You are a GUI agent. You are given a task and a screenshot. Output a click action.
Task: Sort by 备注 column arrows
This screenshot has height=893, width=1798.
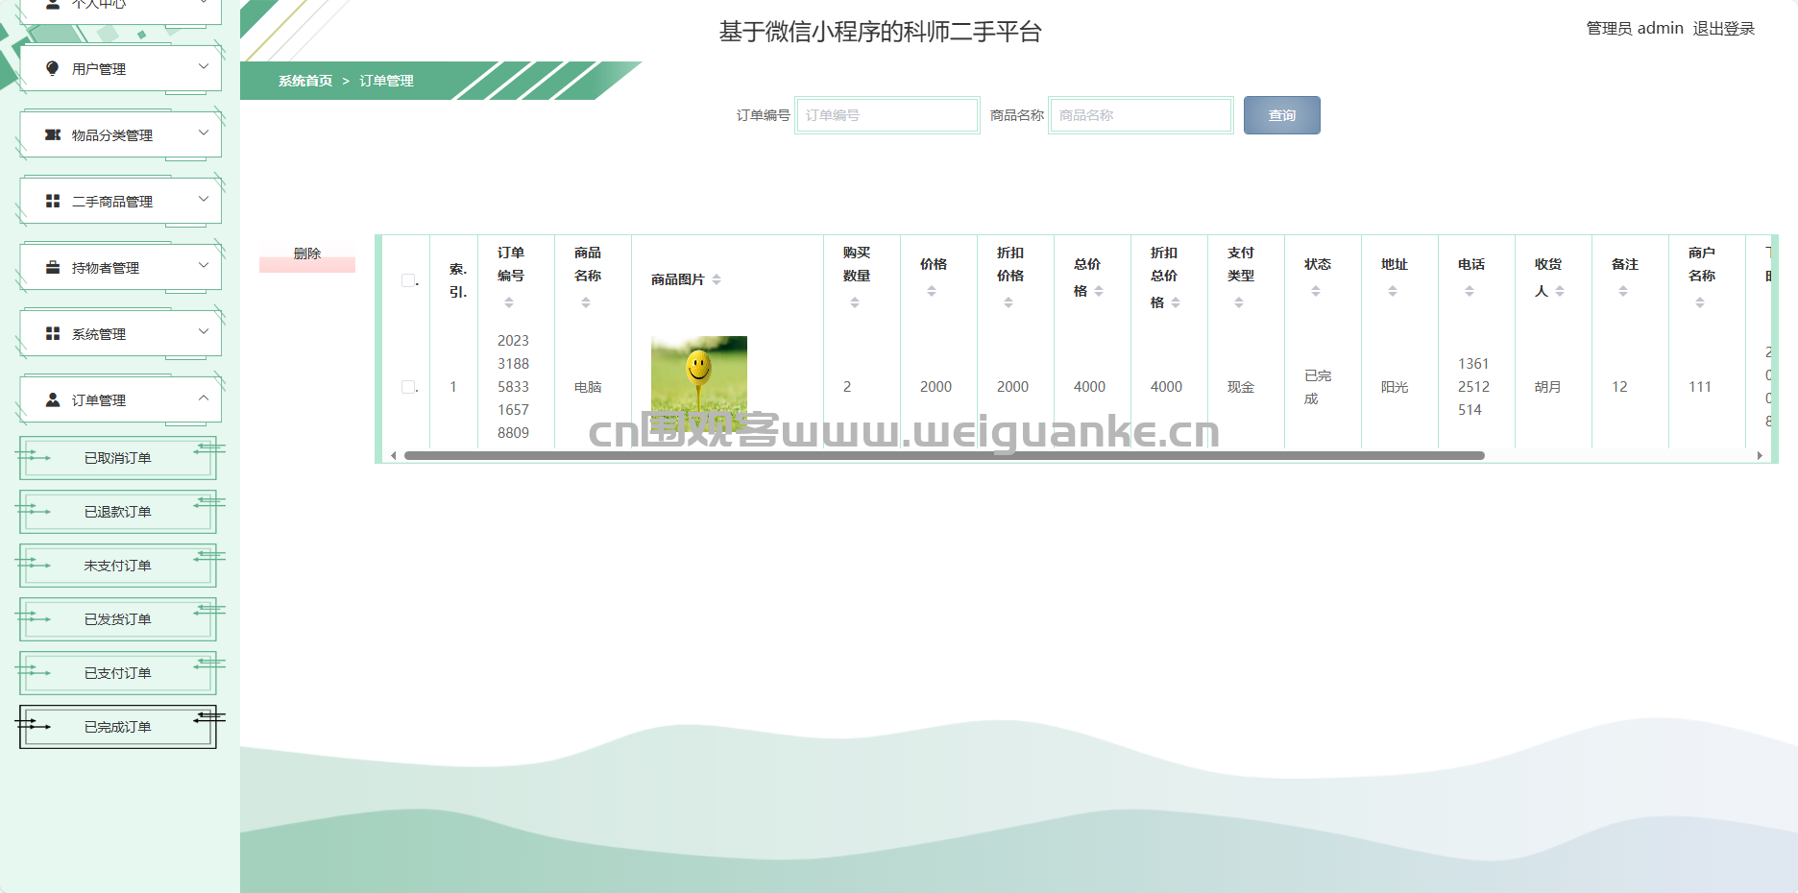(x=1623, y=291)
